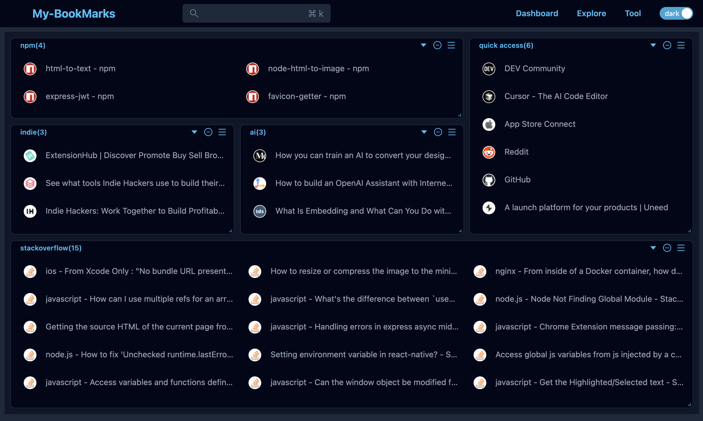Viewport: 703px width, 421px height.
Task: Open the Tool menu item
Action: pos(633,13)
